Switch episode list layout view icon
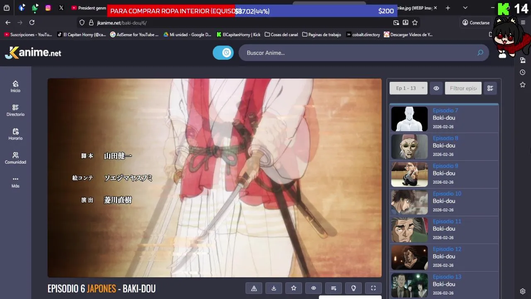 click(490, 88)
